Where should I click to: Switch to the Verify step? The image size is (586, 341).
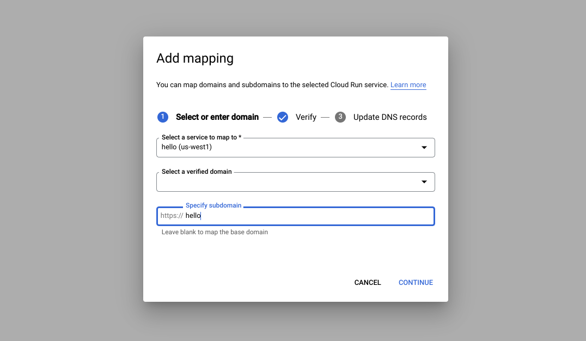(x=306, y=117)
